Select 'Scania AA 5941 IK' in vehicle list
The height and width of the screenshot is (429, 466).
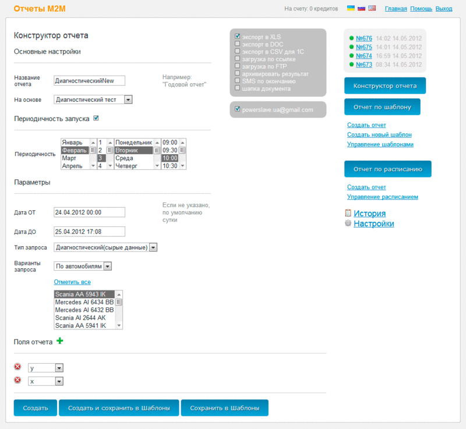click(84, 326)
